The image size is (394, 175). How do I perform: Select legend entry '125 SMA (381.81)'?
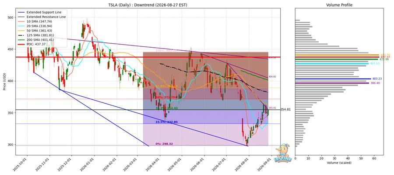pyautogui.click(x=40, y=35)
